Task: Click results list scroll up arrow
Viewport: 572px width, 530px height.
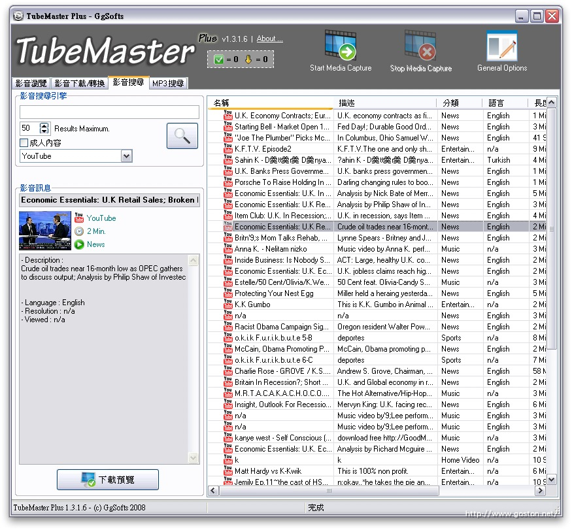Action: pyautogui.click(x=552, y=103)
